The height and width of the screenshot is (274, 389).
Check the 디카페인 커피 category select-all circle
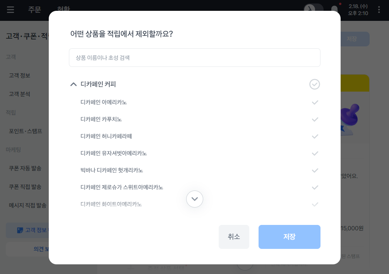click(315, 84)
